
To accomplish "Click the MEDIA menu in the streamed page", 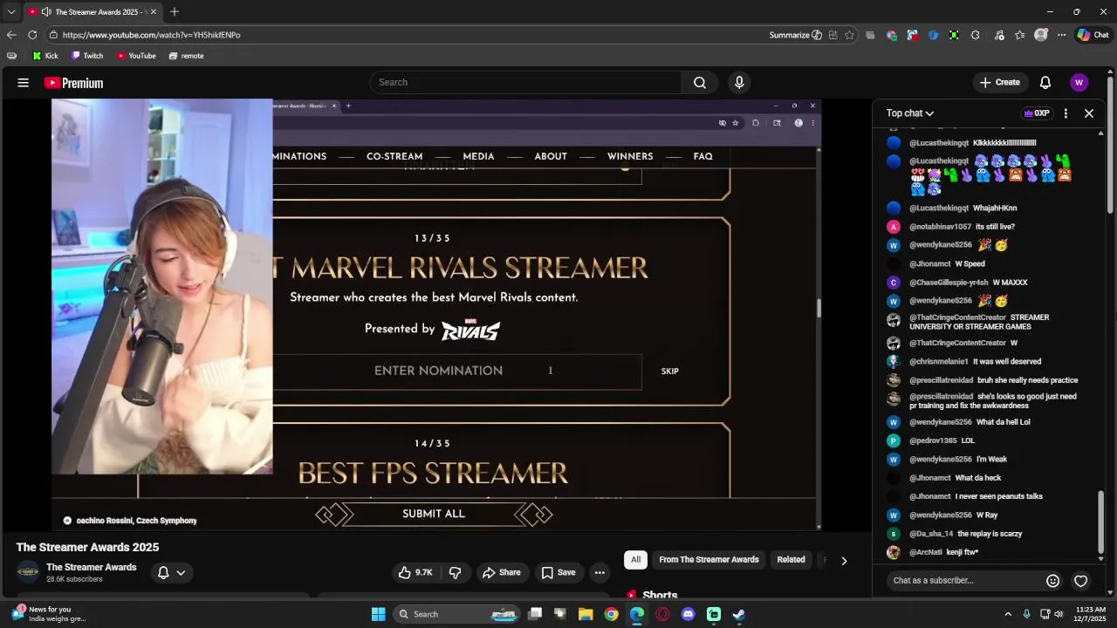I will pos(478,156).
